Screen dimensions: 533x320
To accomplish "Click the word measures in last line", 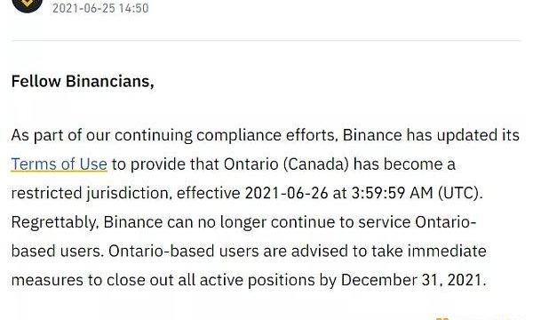I will pos(47,281).
